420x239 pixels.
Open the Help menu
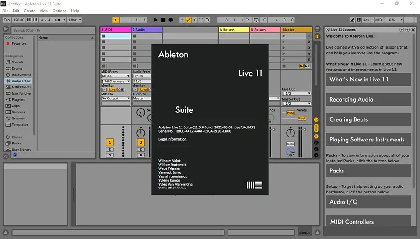click(75, 11)
